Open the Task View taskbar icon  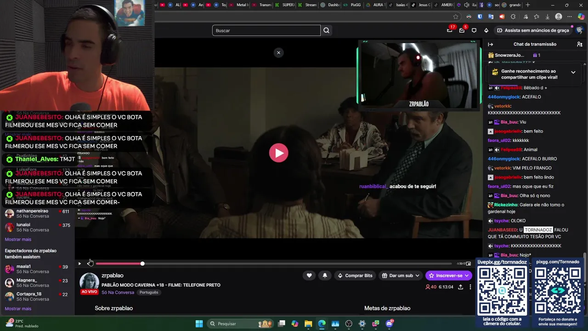[x=282, y=324]
